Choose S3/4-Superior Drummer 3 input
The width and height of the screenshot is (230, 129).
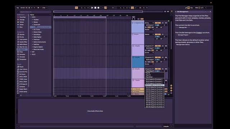(155, 80)
